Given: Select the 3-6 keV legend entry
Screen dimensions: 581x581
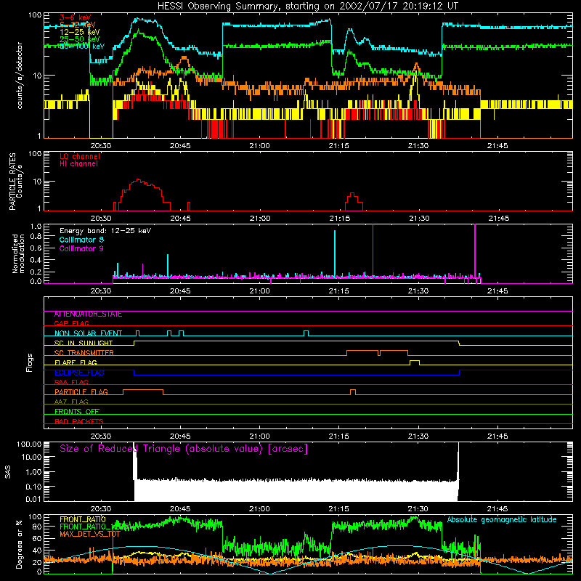Looking at the screenshot, I should tap(76, 17).
